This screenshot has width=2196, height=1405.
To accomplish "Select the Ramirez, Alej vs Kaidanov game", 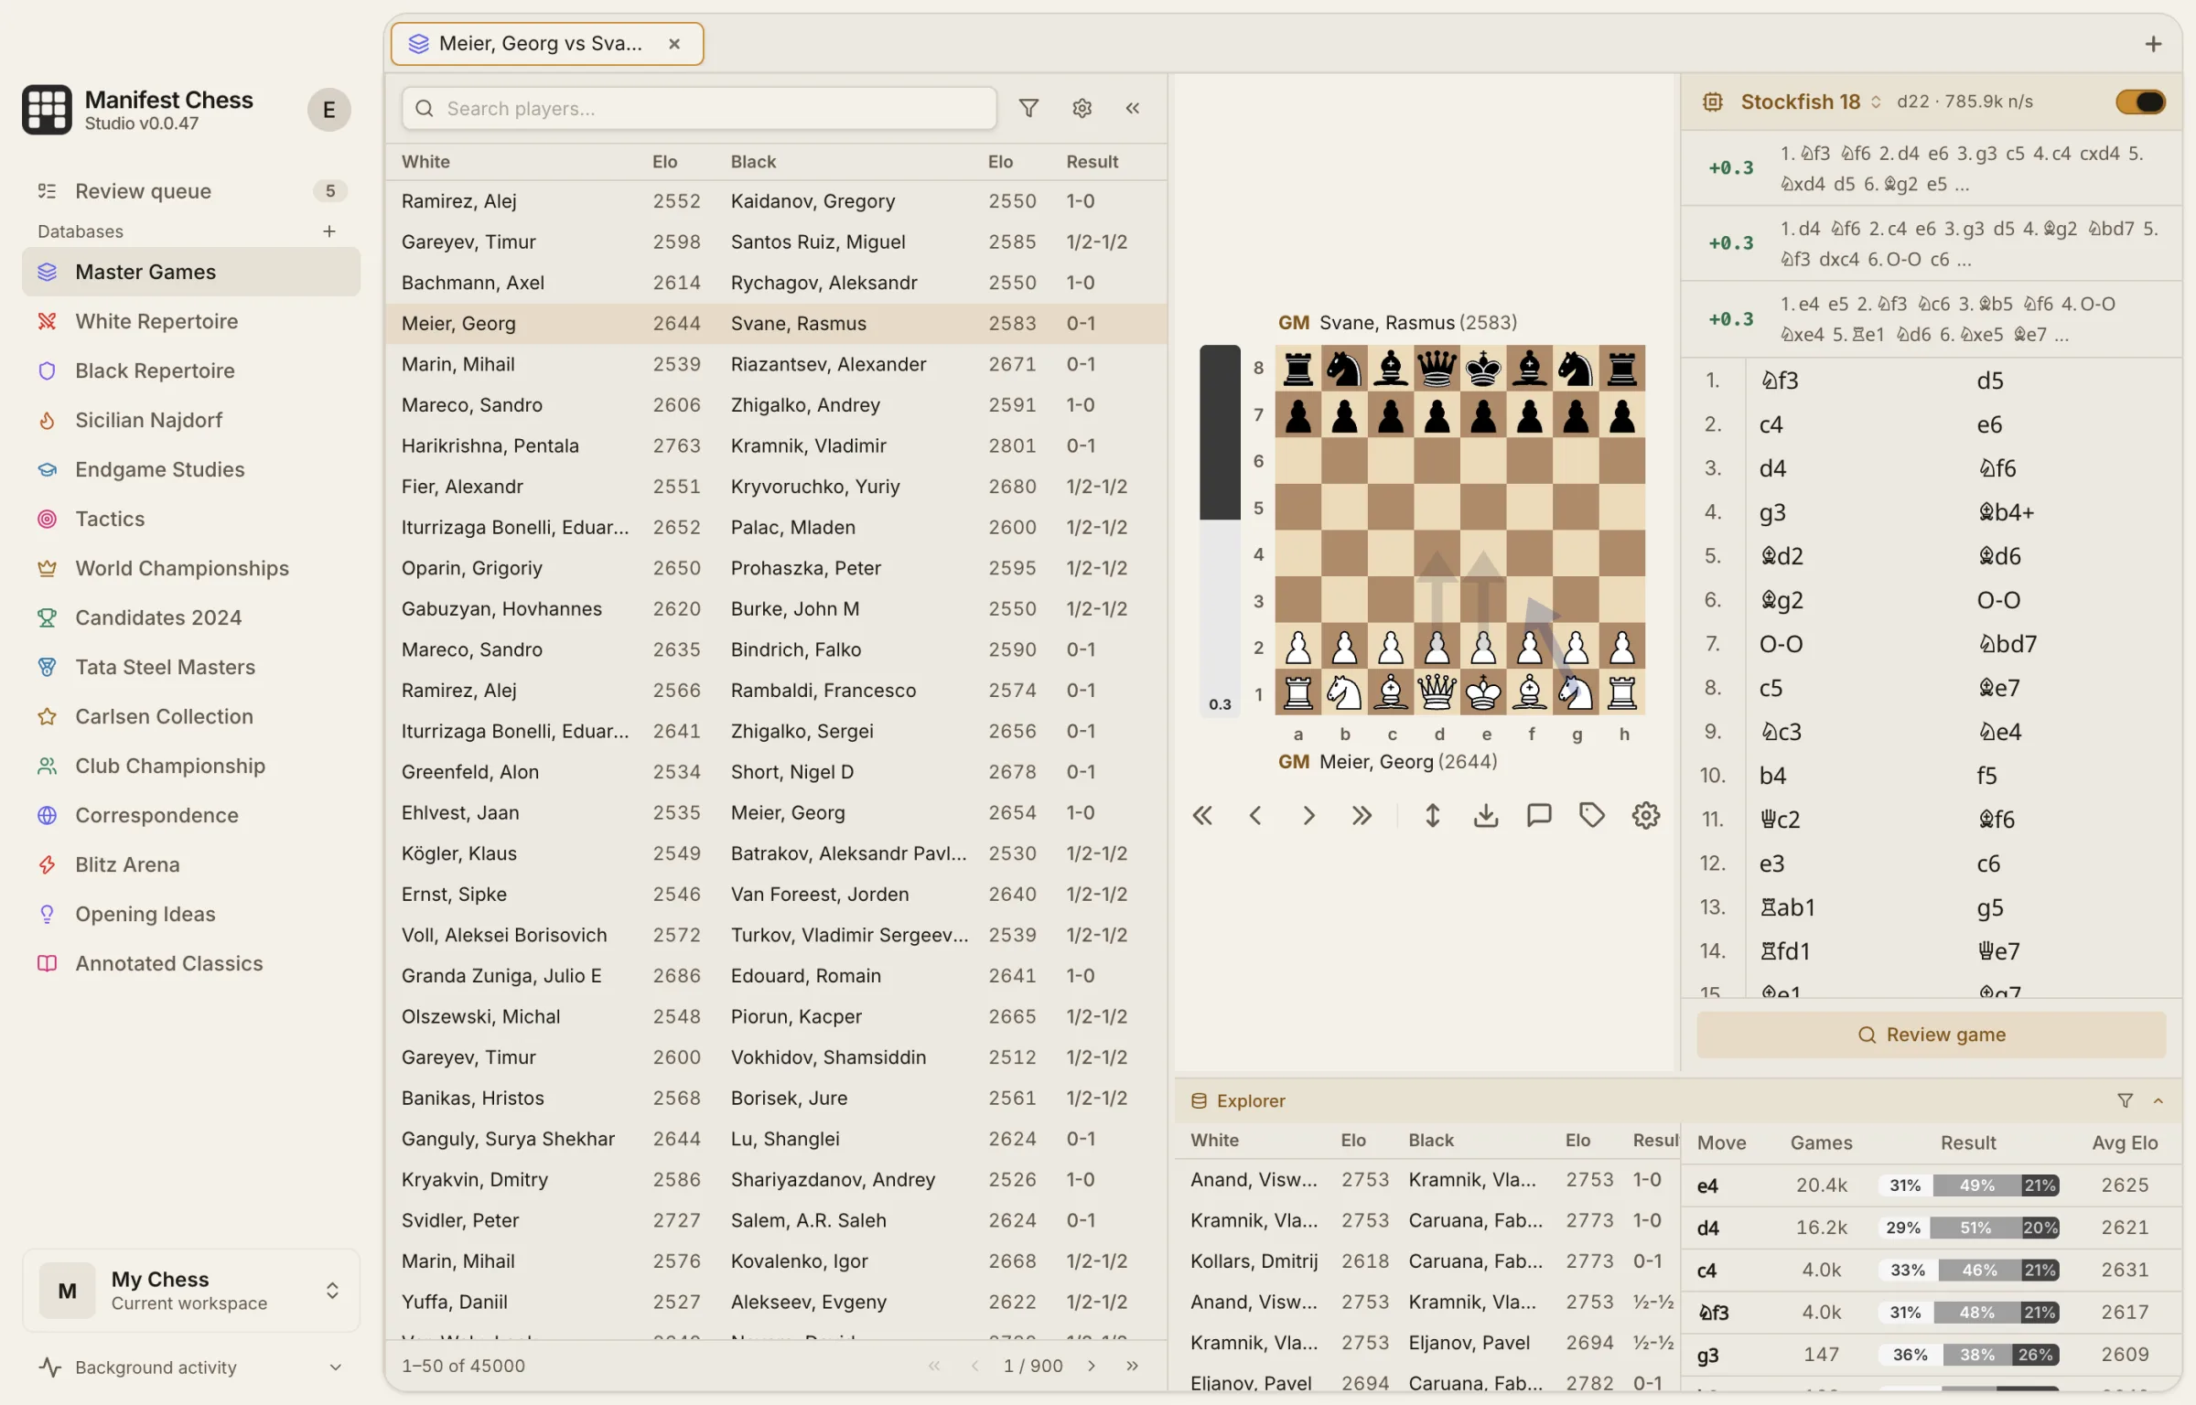I will 776,201.
